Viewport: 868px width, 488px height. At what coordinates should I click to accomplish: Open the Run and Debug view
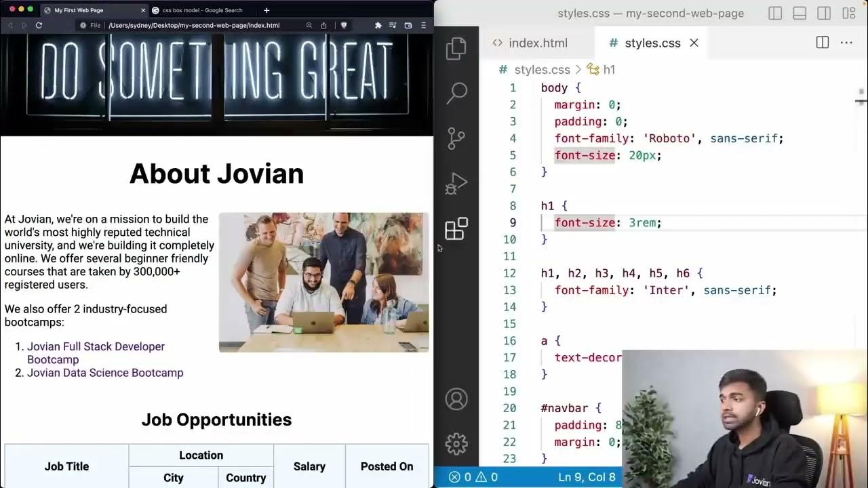(456, 183)
